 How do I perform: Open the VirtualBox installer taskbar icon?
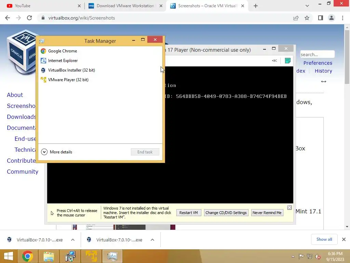coord(70,256)
